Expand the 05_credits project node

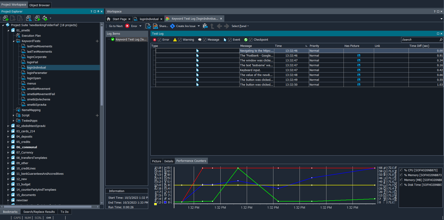click(x=8, y=142)
